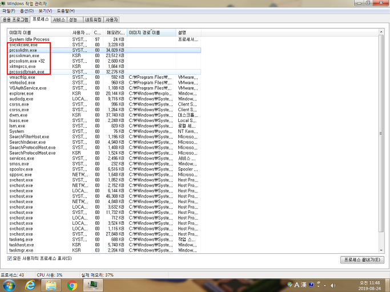Select the VGAuthService.exe process

click(104, 88)
